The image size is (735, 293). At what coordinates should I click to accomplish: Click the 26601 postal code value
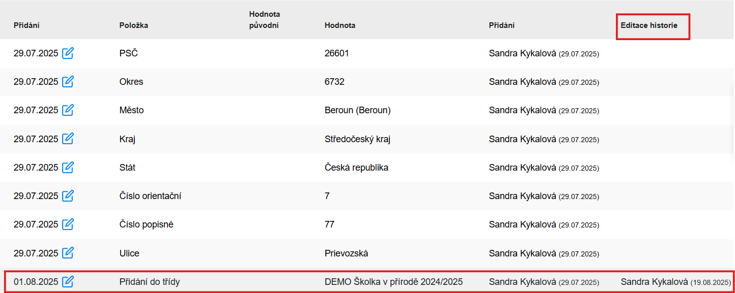pyautogui.click(x=336, y=53)
